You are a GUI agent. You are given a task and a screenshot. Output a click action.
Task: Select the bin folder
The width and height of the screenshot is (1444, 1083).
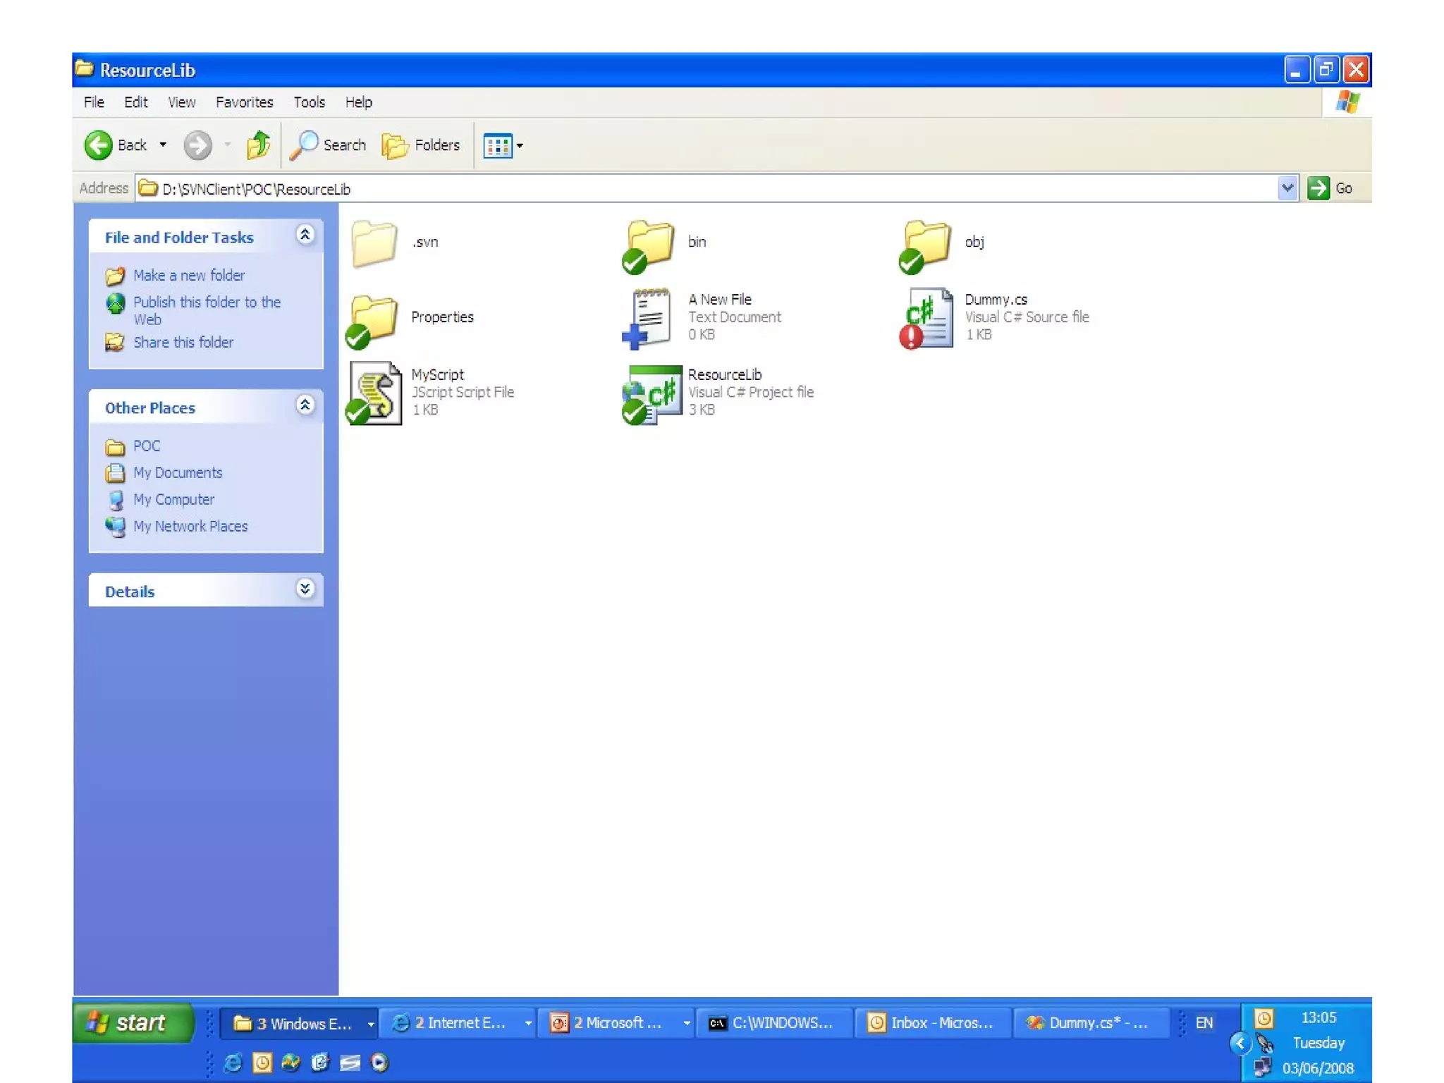[649, 243]
